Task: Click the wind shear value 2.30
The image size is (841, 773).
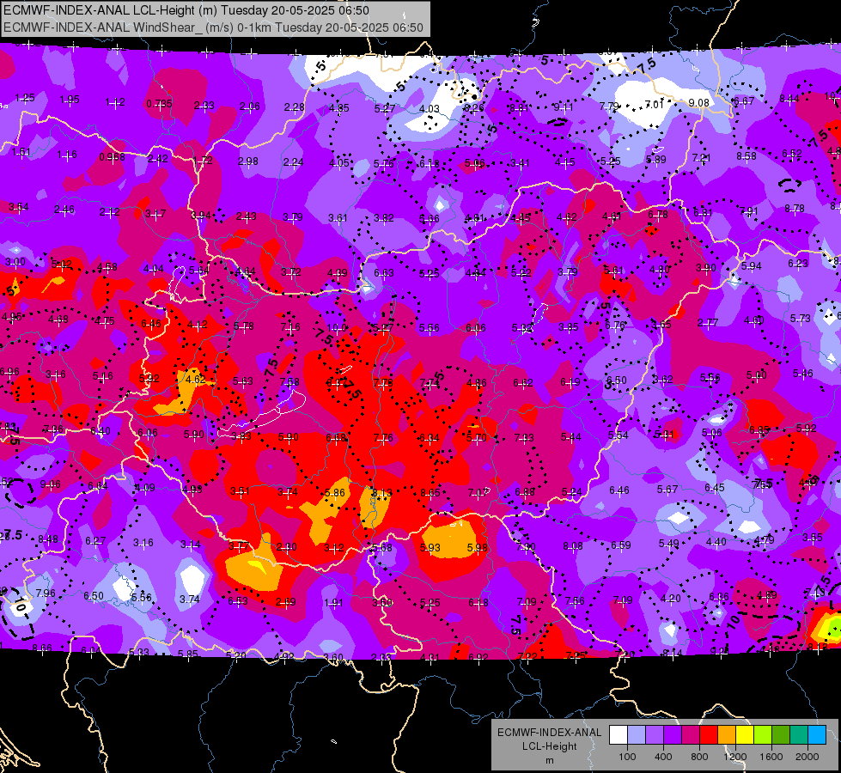Action: pos(286,546)
